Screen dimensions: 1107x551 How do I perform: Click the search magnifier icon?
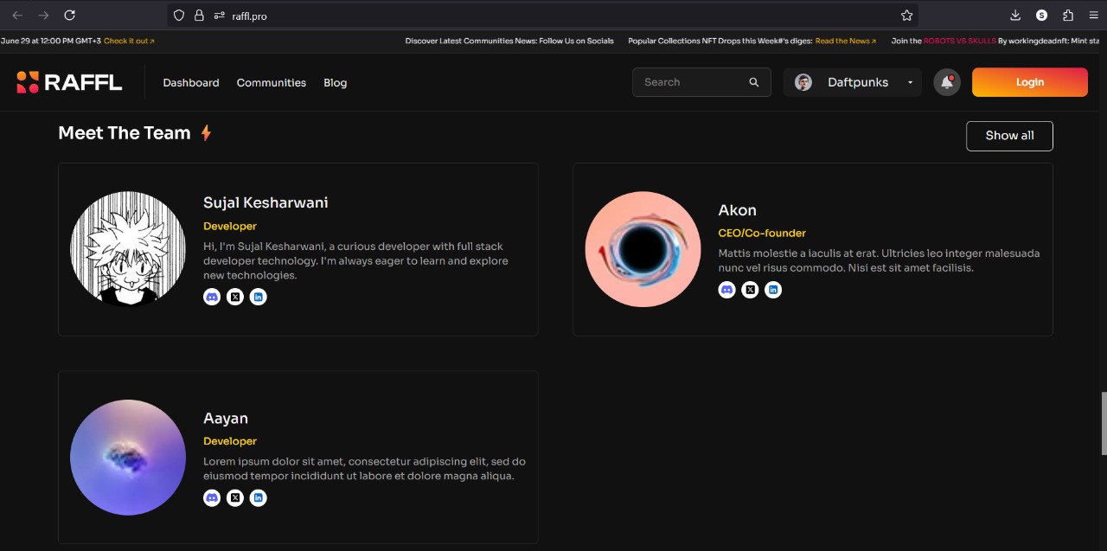coord(754,82)
